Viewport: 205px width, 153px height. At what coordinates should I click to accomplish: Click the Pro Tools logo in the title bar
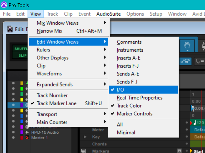pos(4,5)
